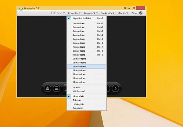Click the Honeyview 5.11 title text
The width and height of the screenshot is (183, 127).
pos(32,9)
